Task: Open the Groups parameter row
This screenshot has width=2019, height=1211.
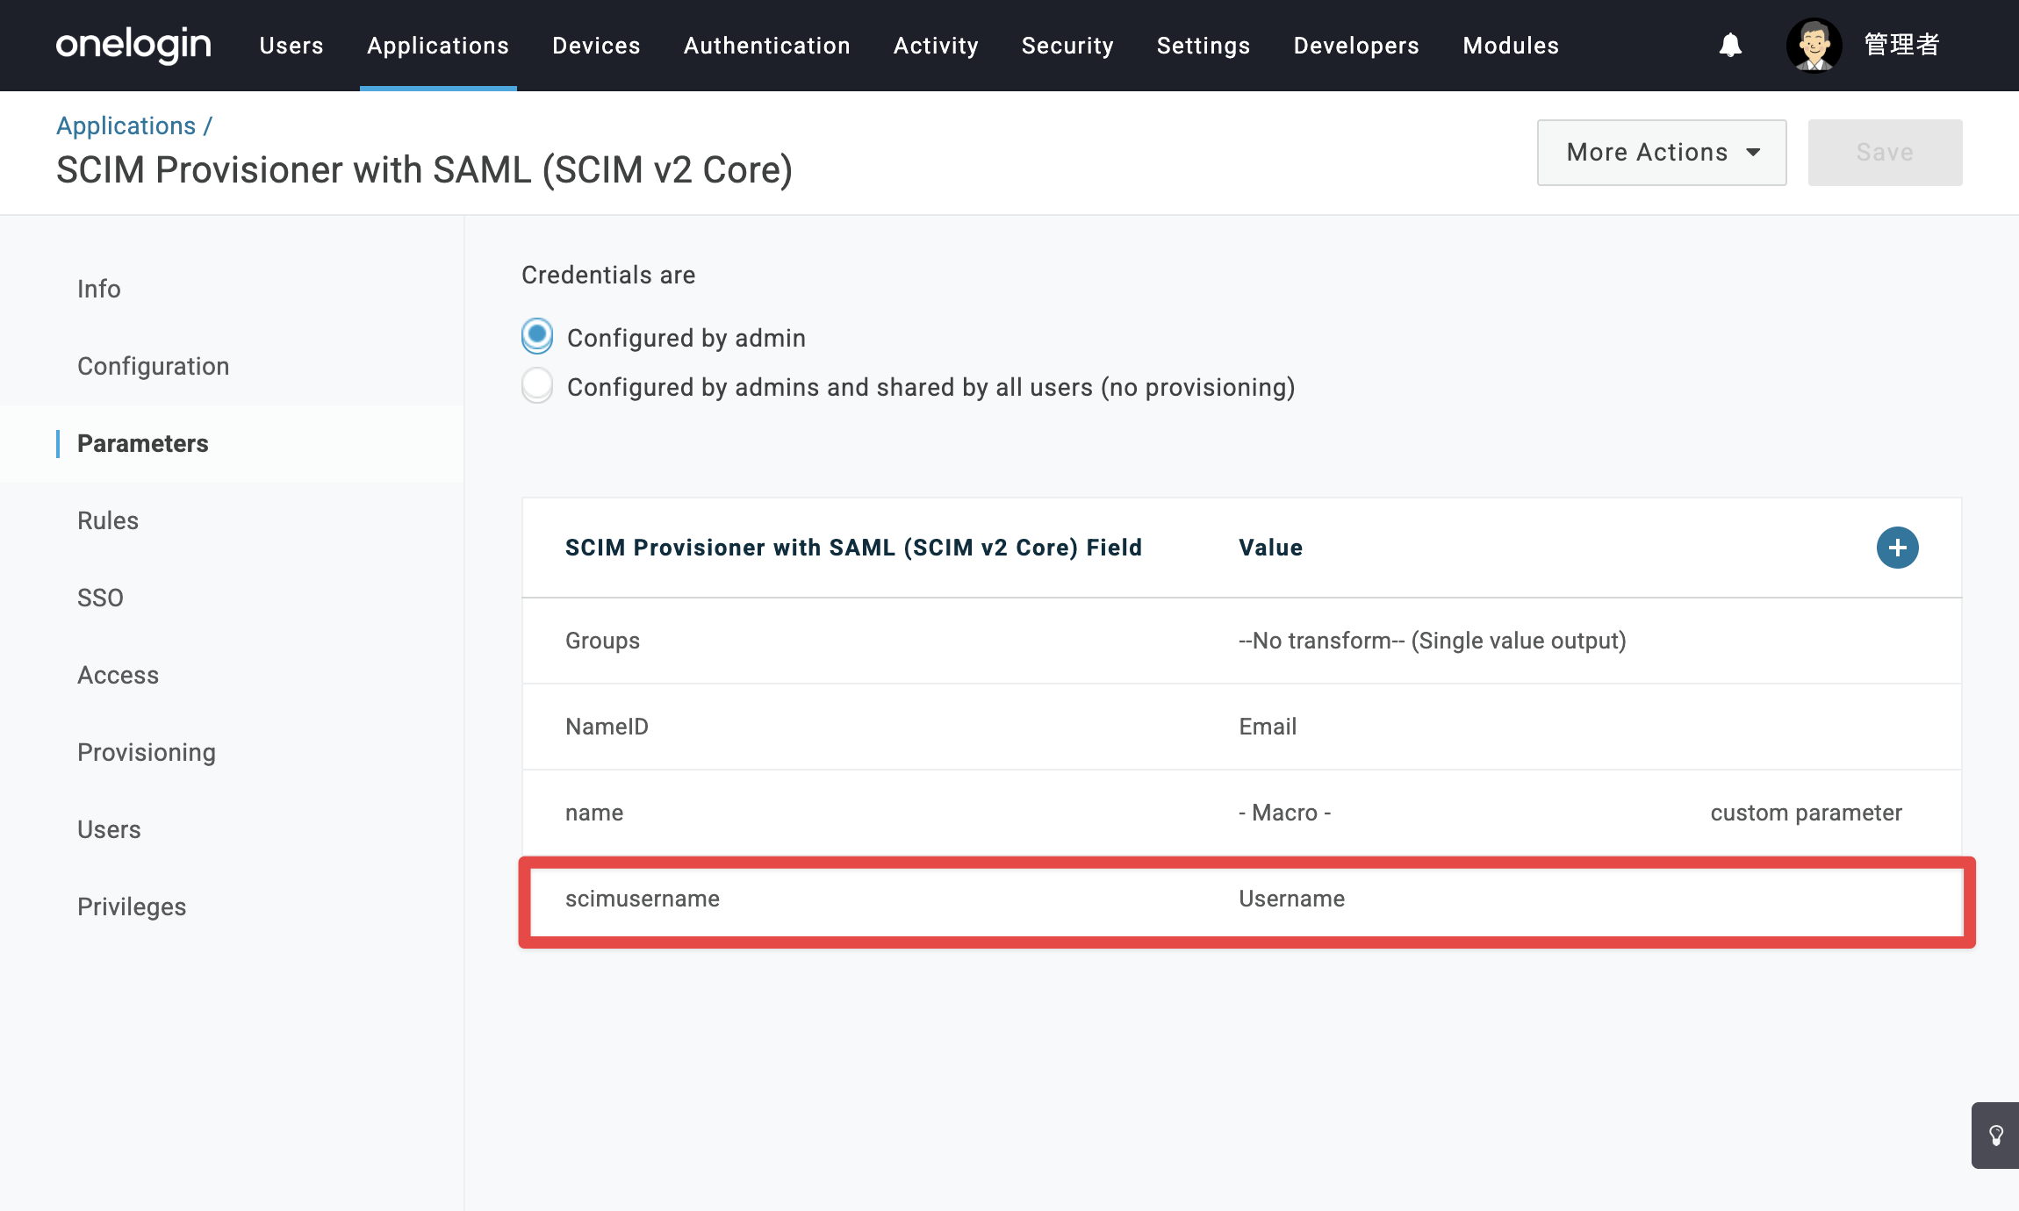Action: [1242, 641]
